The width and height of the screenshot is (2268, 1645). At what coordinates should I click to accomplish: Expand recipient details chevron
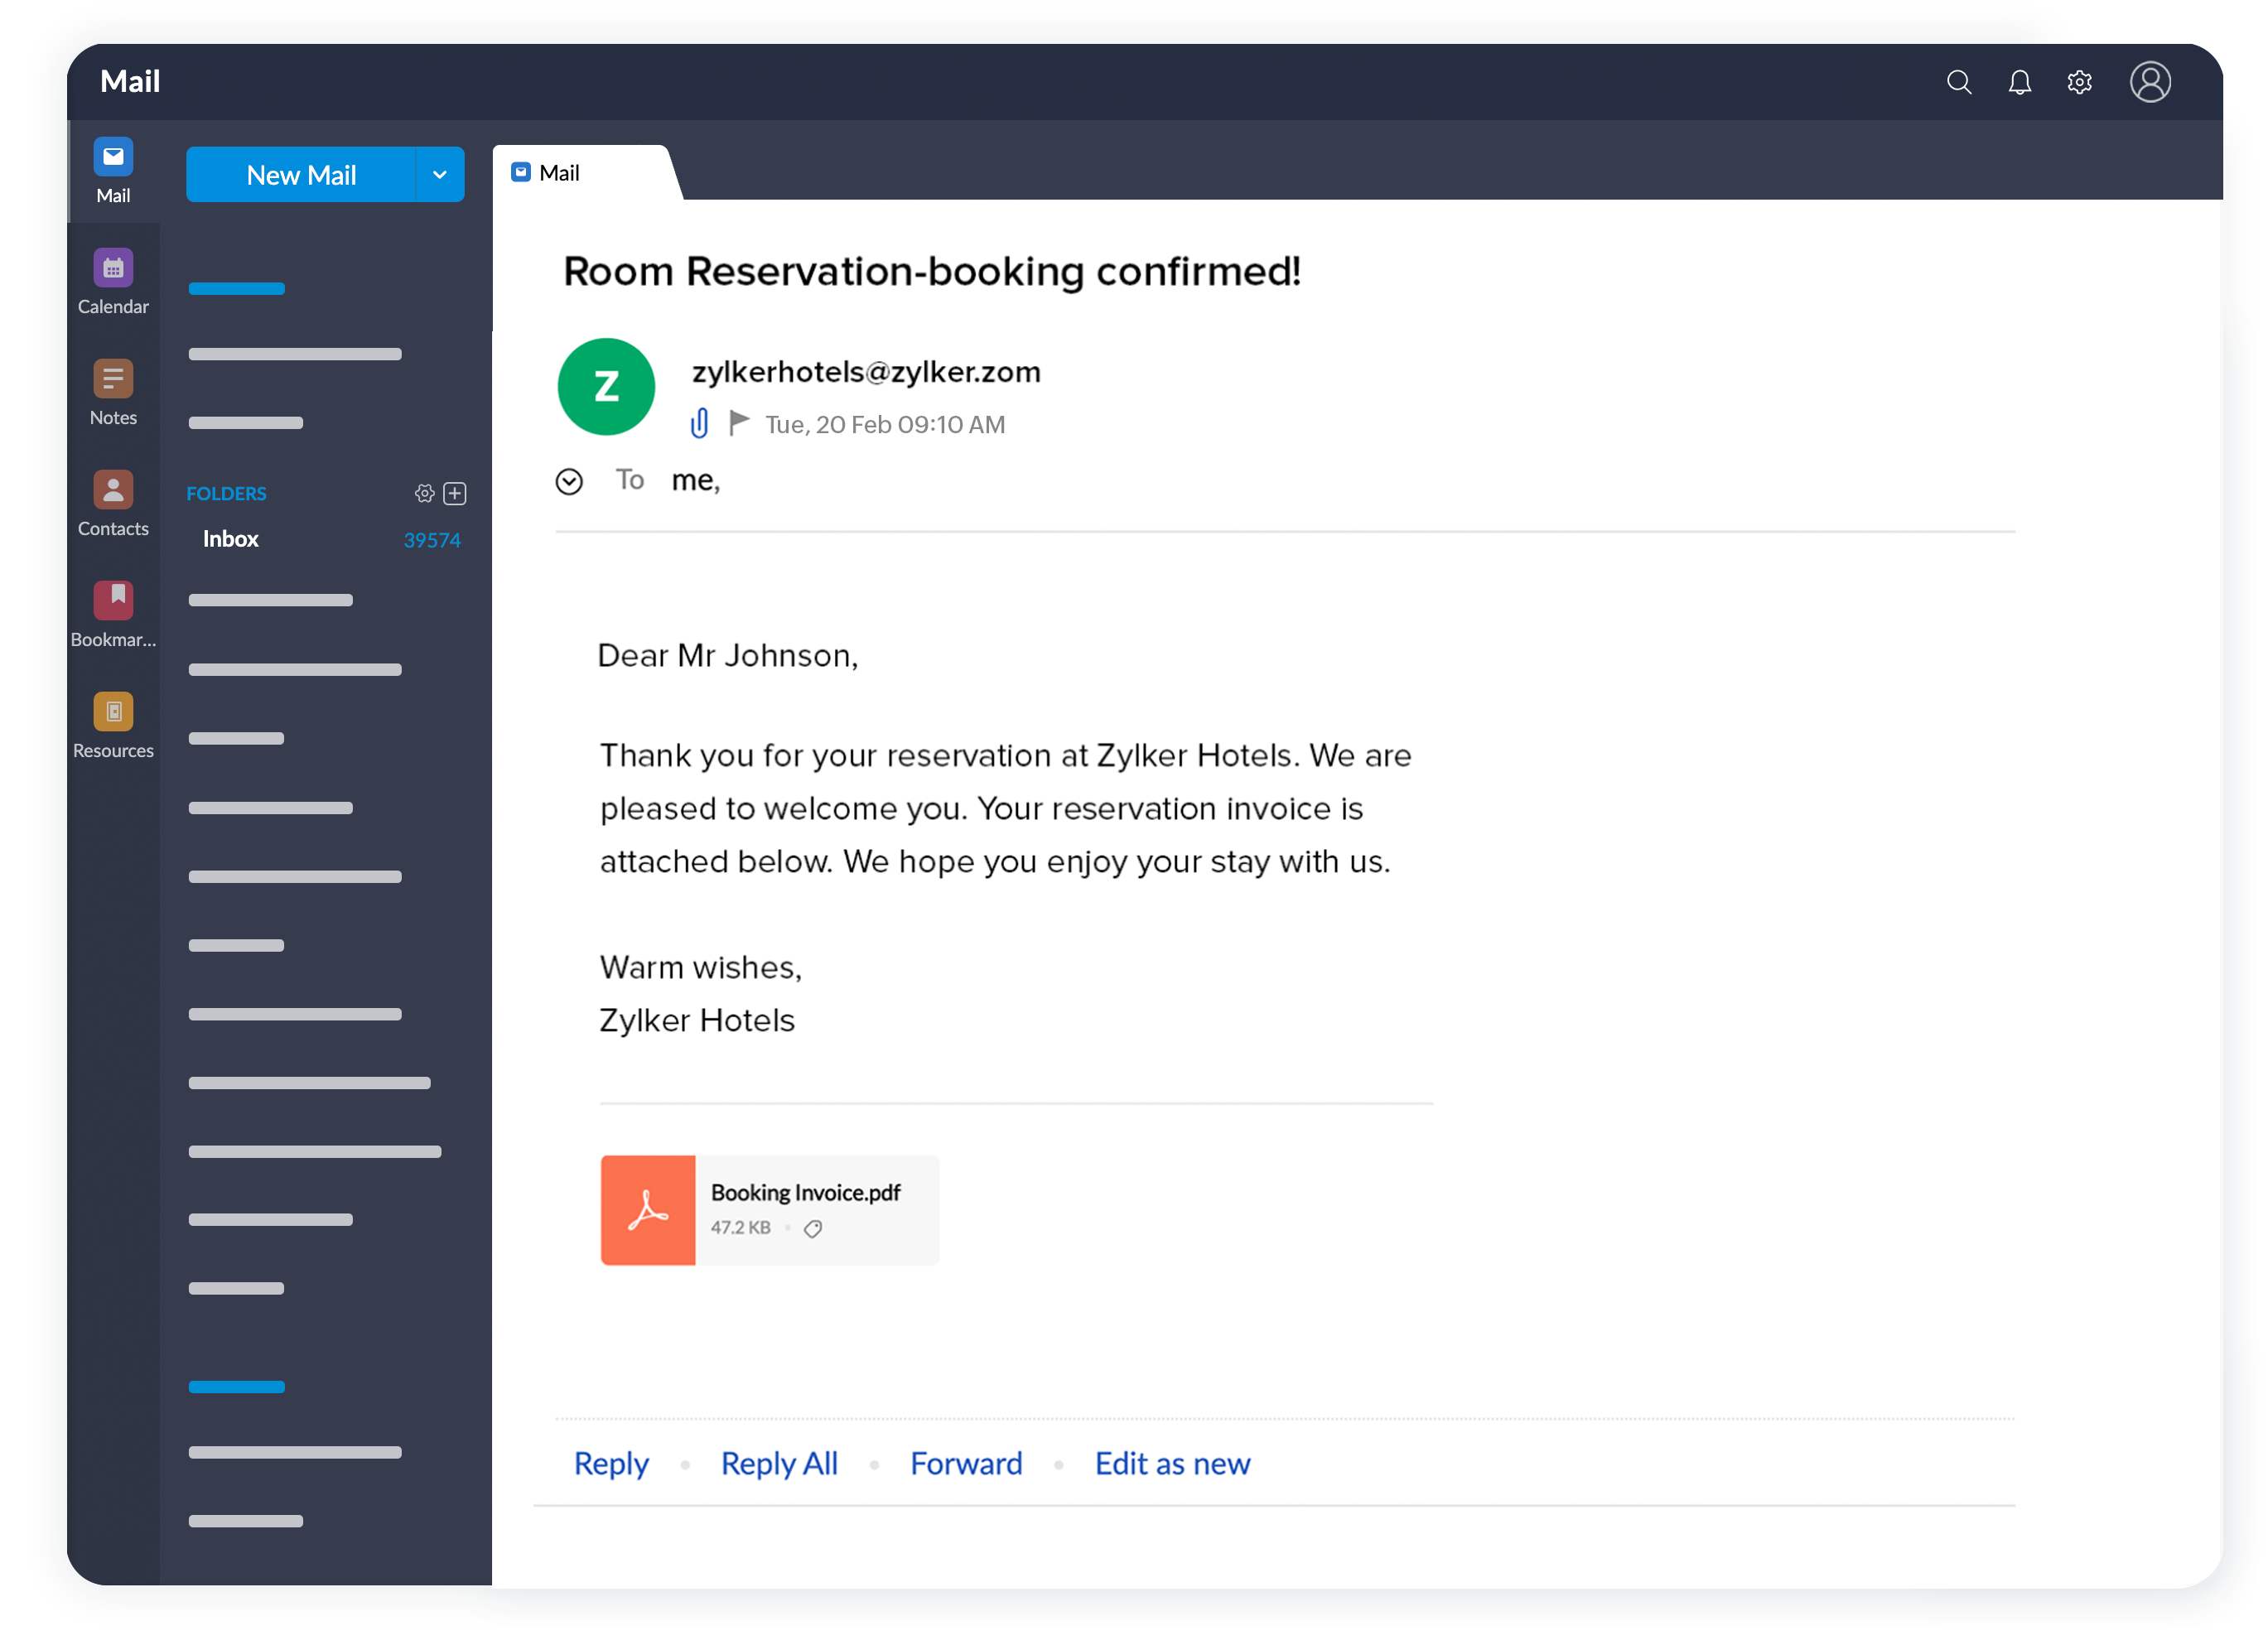tap(569, 482)
